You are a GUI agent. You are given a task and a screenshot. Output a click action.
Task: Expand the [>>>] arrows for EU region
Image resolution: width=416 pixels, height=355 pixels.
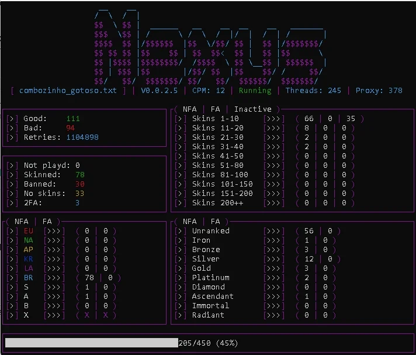pyautogui.click(x=54, y=231)
